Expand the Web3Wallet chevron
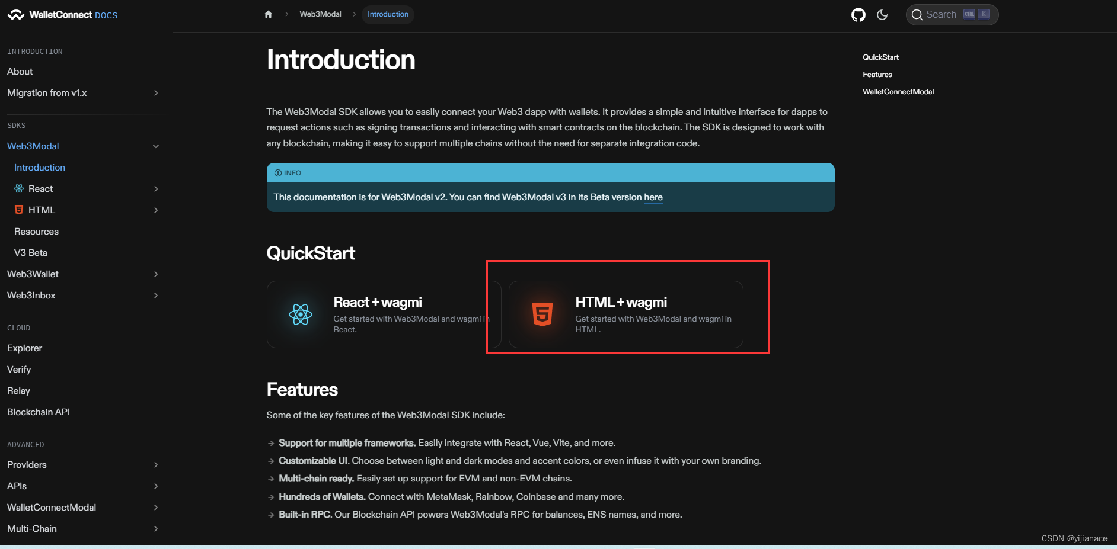 (156, 274)
